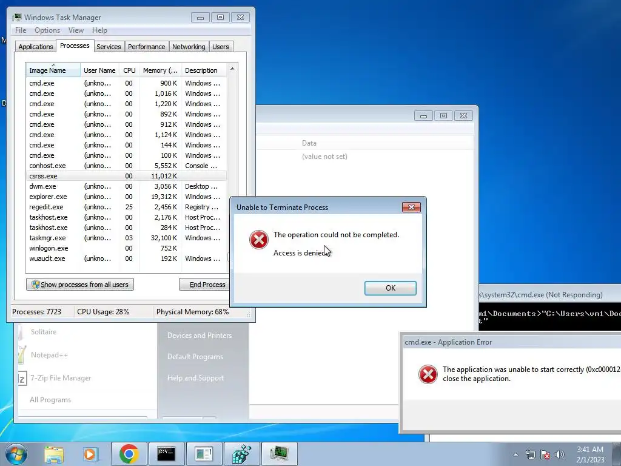Select the winlogon.exe process row
This screenshot has height=466, width=621.
(x=127, y=248)
